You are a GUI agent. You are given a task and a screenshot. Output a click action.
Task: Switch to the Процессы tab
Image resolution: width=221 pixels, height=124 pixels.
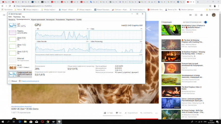click(12, 20)
